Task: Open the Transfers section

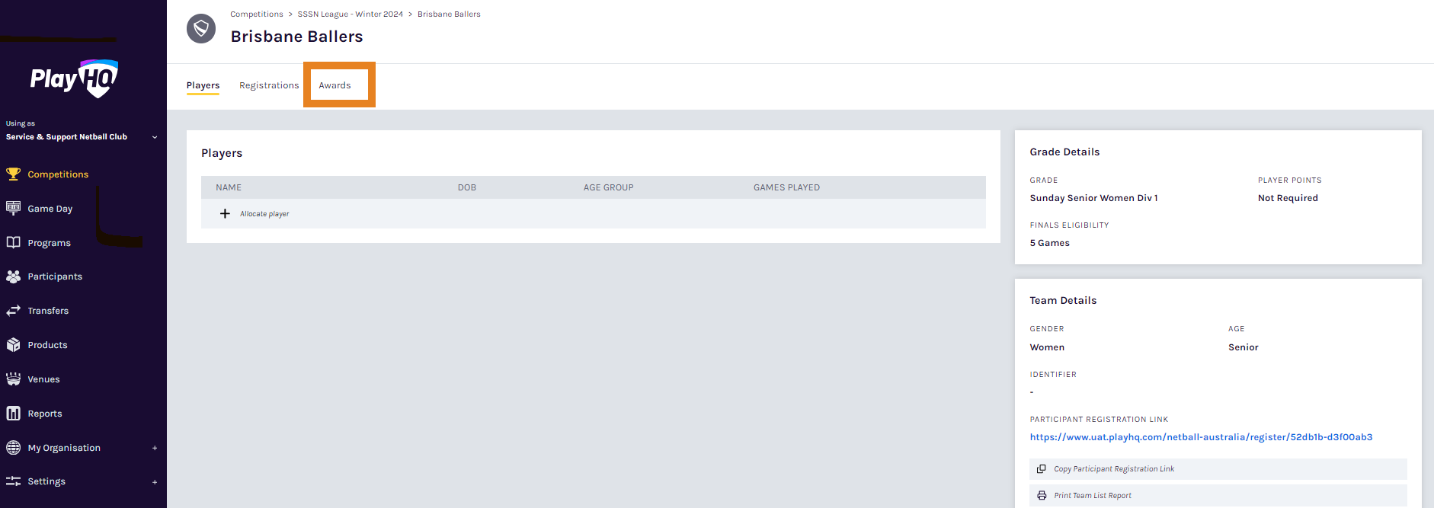Action: click(48, 311)
